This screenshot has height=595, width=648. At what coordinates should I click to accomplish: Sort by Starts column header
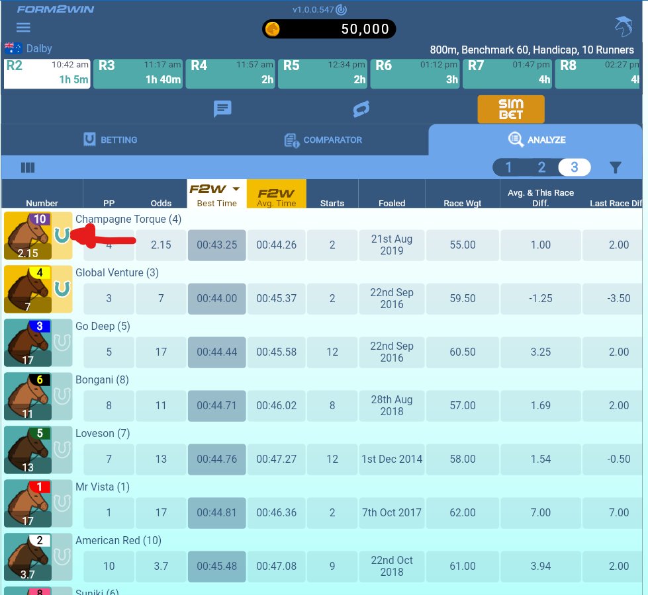pyautogui.click(x=332, y=203)
